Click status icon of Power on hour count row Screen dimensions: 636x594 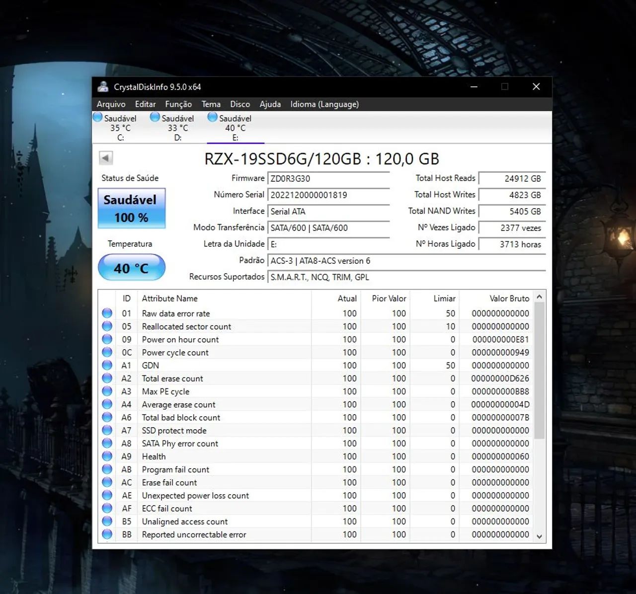click(107, 339)
